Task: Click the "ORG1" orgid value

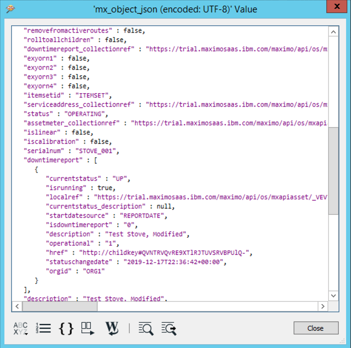Action: 94,271
